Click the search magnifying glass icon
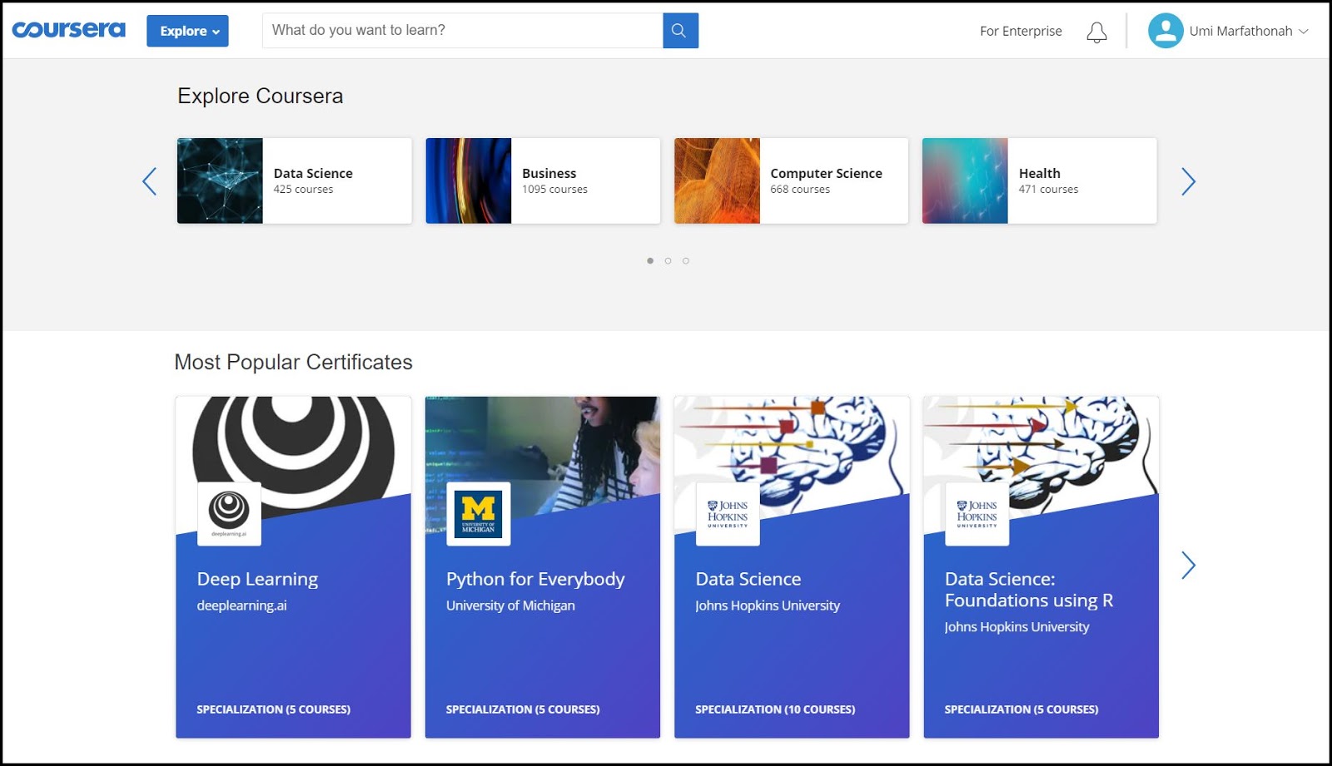Screen dimensions: 1332x766 point(678,30)
